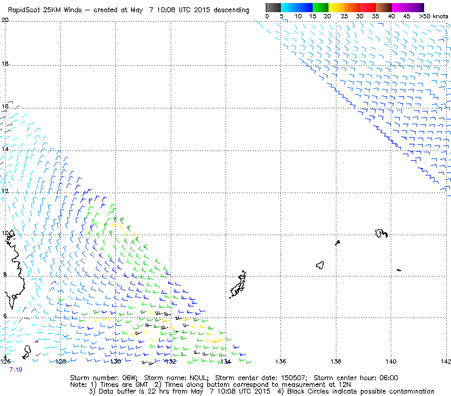Click 'May 7 10:08 UTC 2015 descending' in title
This screenshot has height=396, width=451.
pyautogui.click(x=190, y=10)
